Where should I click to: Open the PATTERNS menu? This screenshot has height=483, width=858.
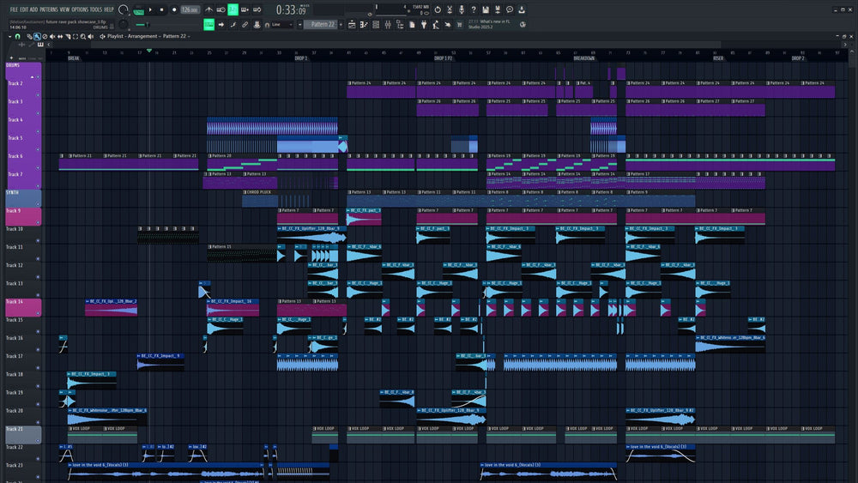click(49, 9)
